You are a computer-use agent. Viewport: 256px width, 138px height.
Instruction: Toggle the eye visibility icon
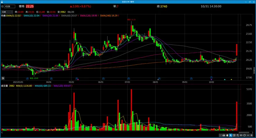[241, 135]
